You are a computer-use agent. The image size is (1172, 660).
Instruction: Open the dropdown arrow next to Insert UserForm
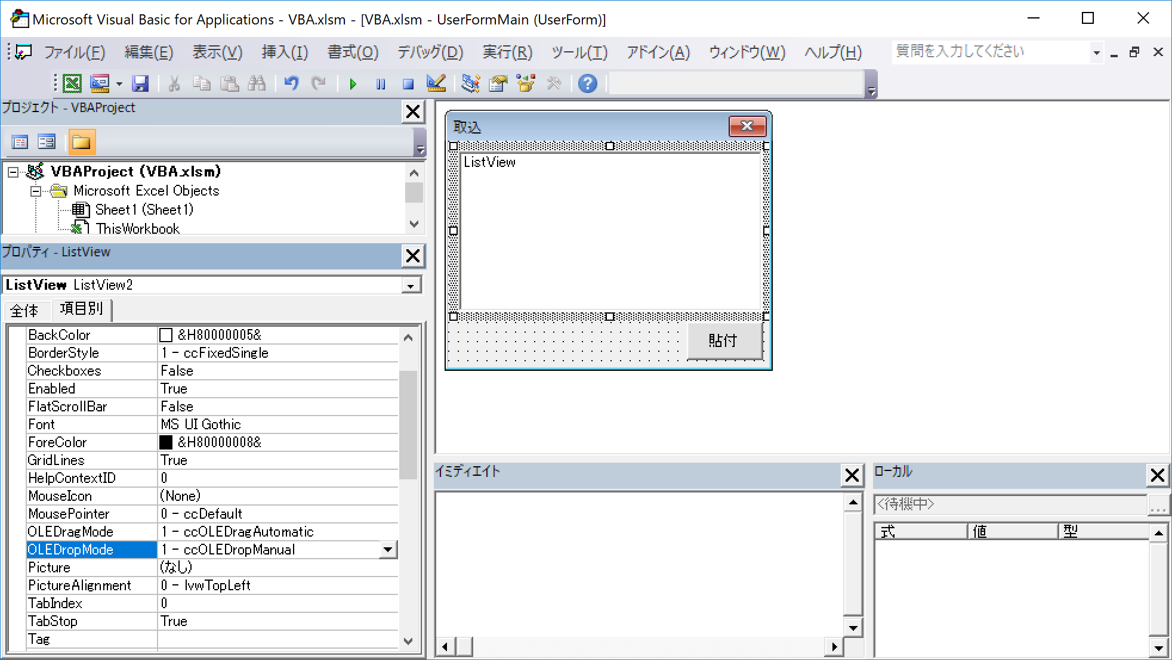[119, 84]
